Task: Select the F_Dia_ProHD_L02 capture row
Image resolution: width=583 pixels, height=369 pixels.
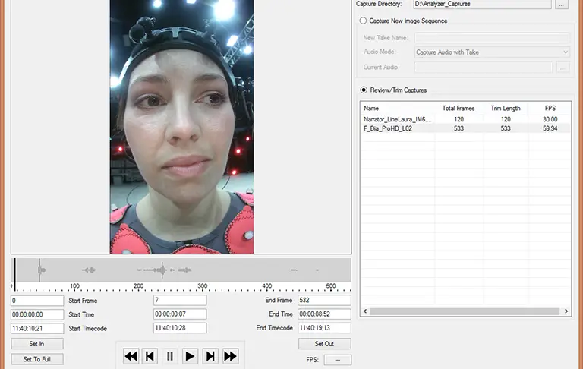Action: point(398,128)
